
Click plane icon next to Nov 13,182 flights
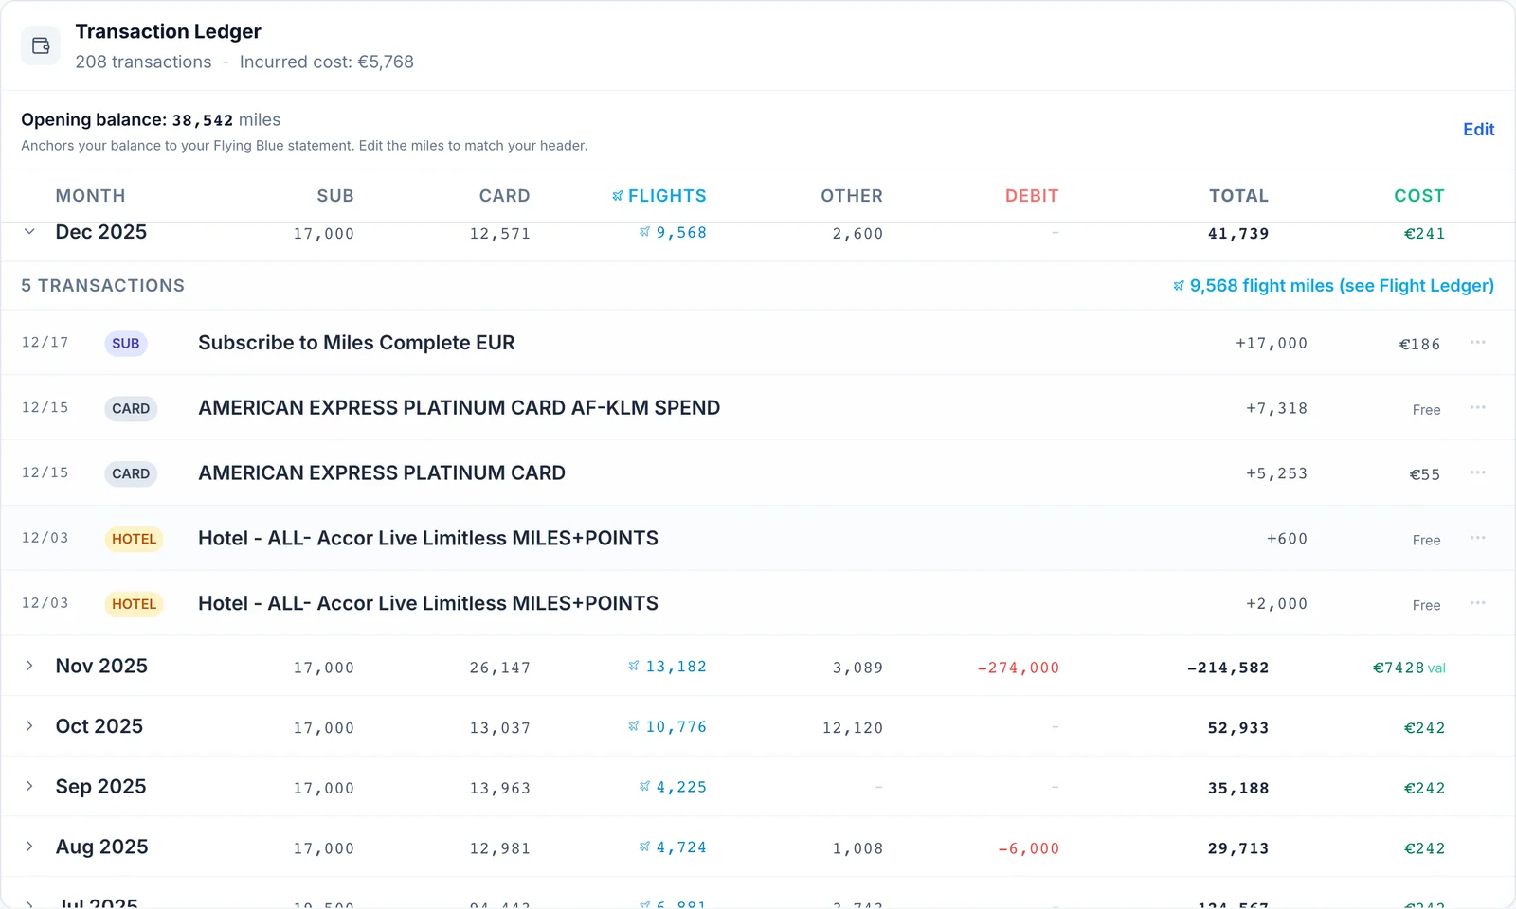[634, 666]
